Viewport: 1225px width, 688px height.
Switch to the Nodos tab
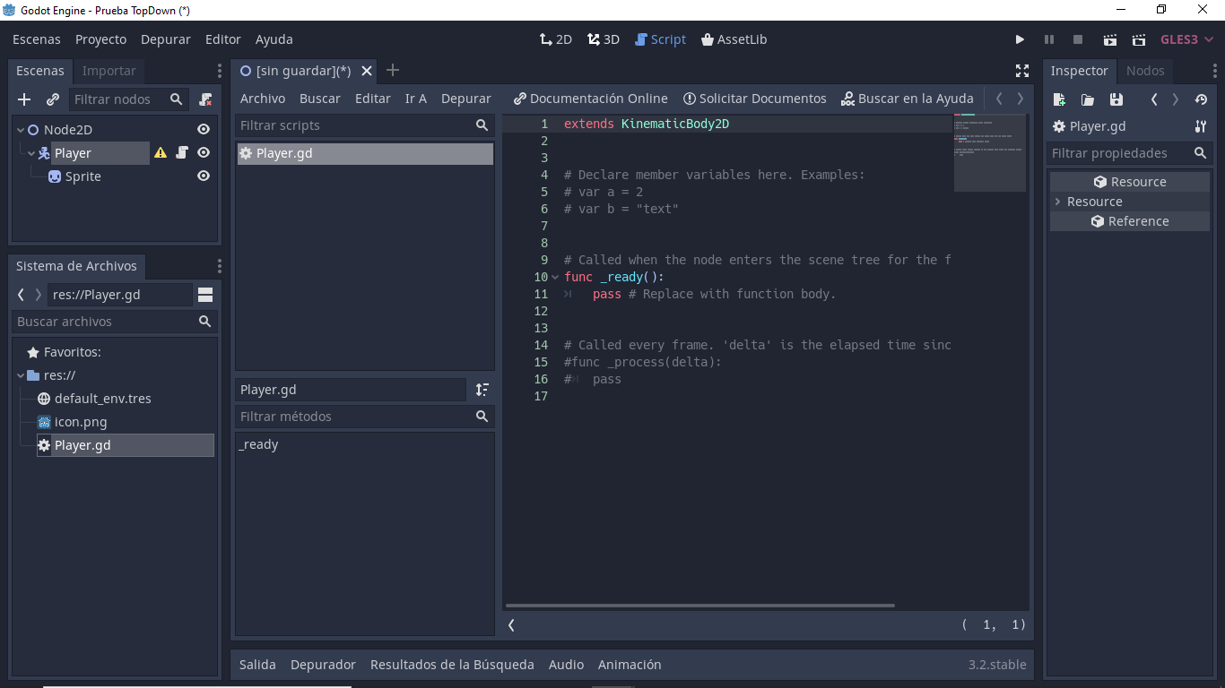point(1145,71)
